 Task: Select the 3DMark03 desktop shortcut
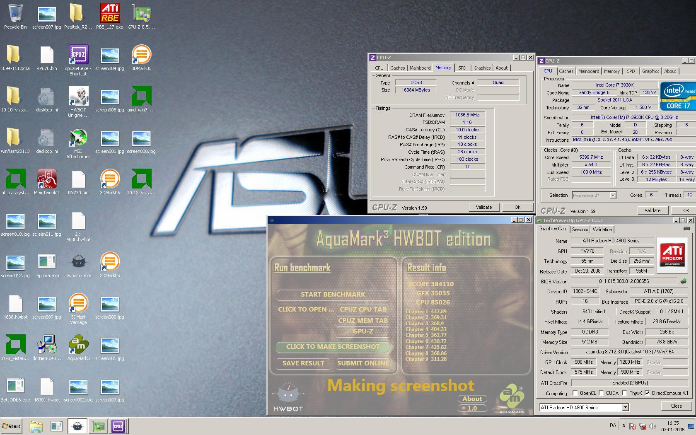click(141, 58)
